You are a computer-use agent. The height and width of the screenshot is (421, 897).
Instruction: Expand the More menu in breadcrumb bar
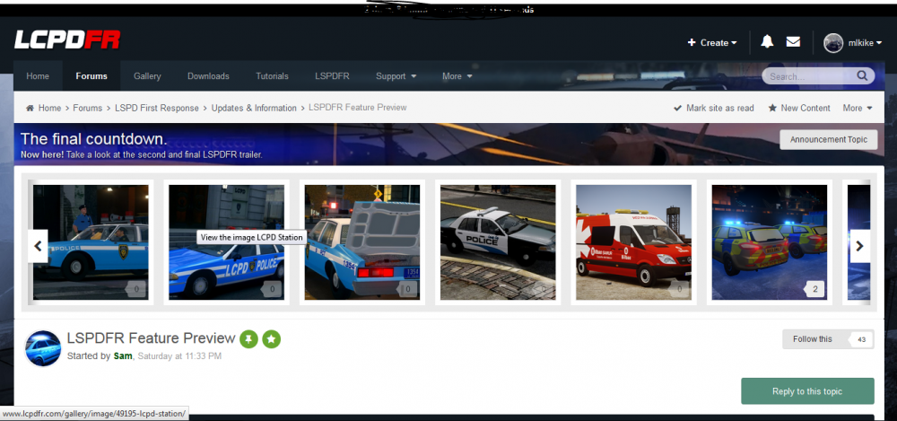pos(857,108)
